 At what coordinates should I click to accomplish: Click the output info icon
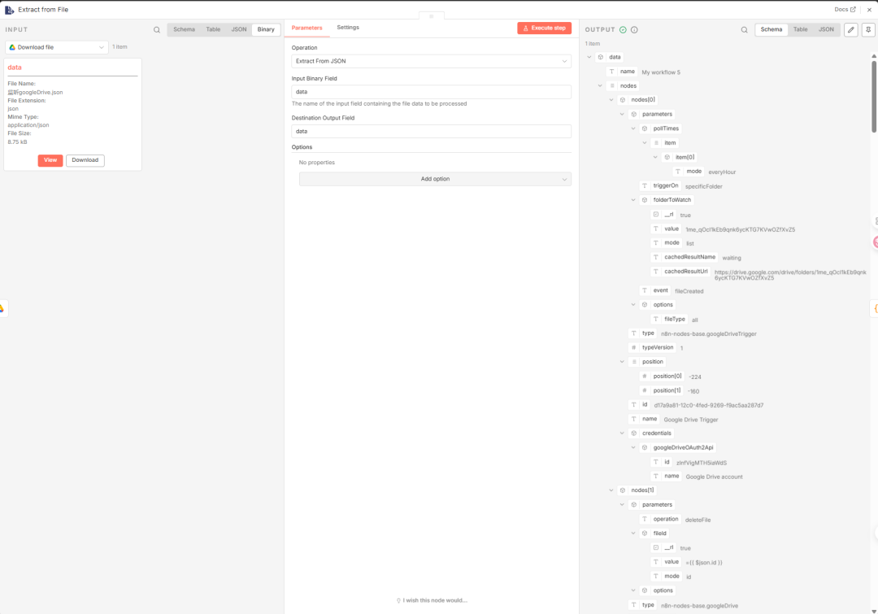[634, 29]
